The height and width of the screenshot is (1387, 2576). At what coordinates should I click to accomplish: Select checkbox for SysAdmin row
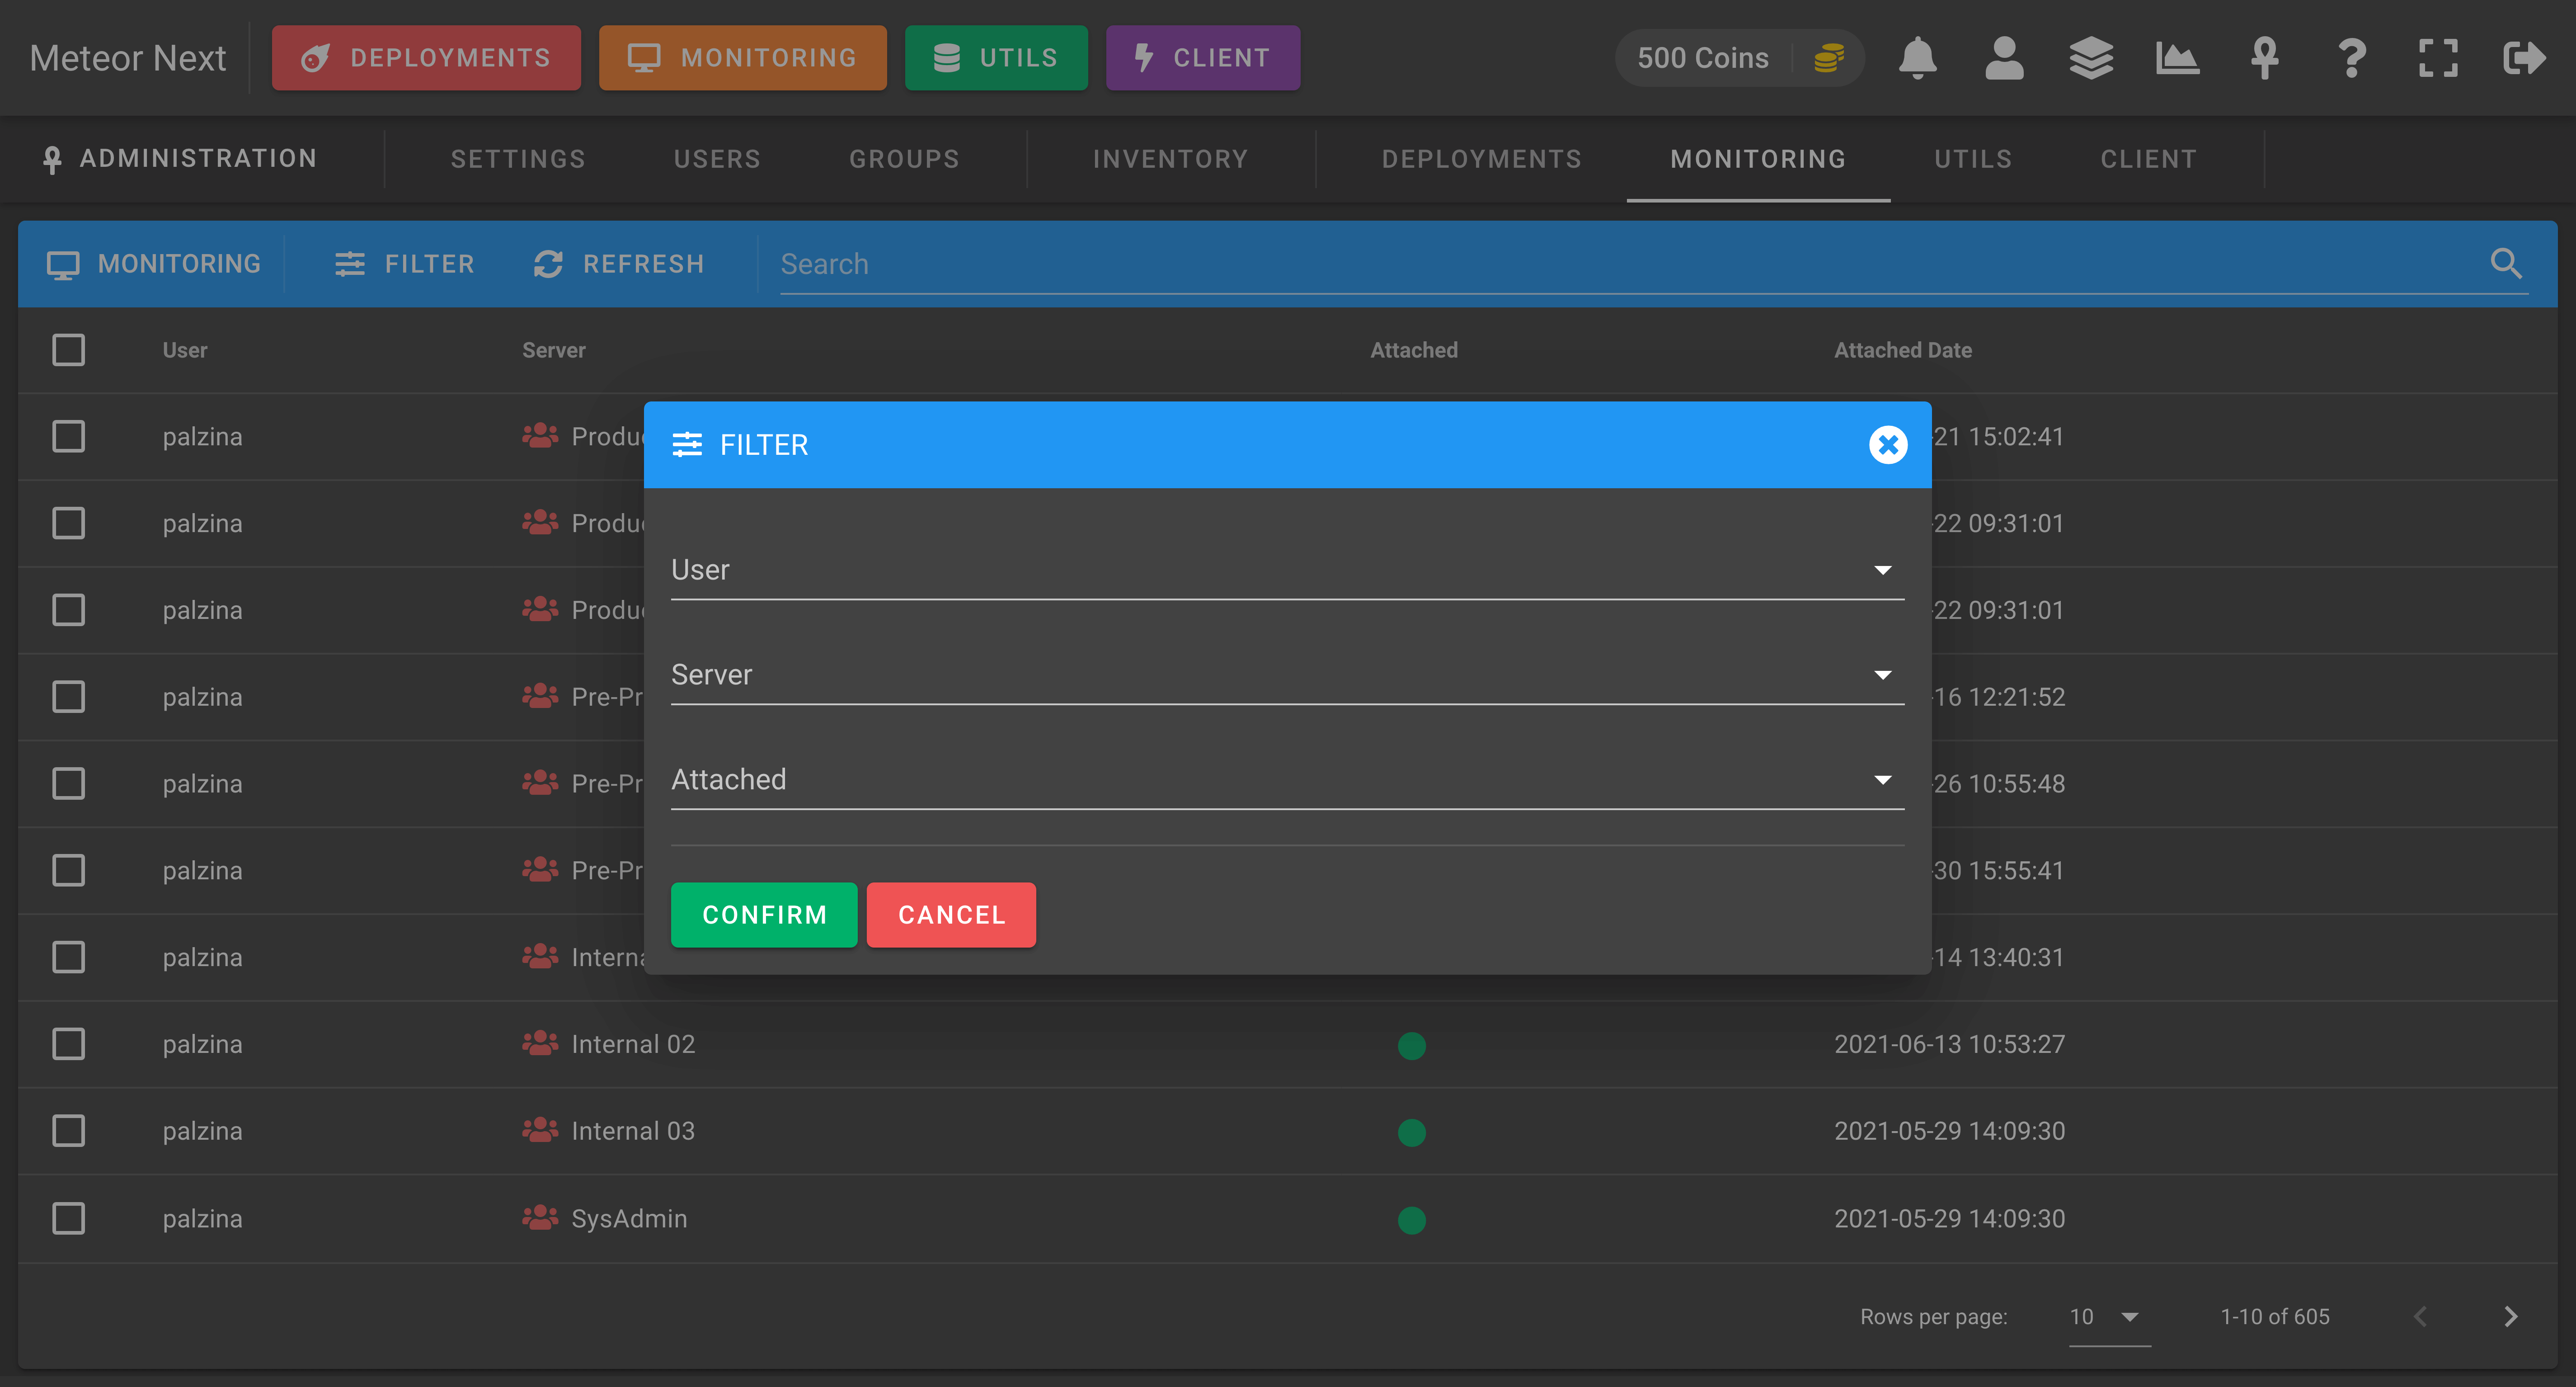pyautogui.click(x=68, y=1217)
